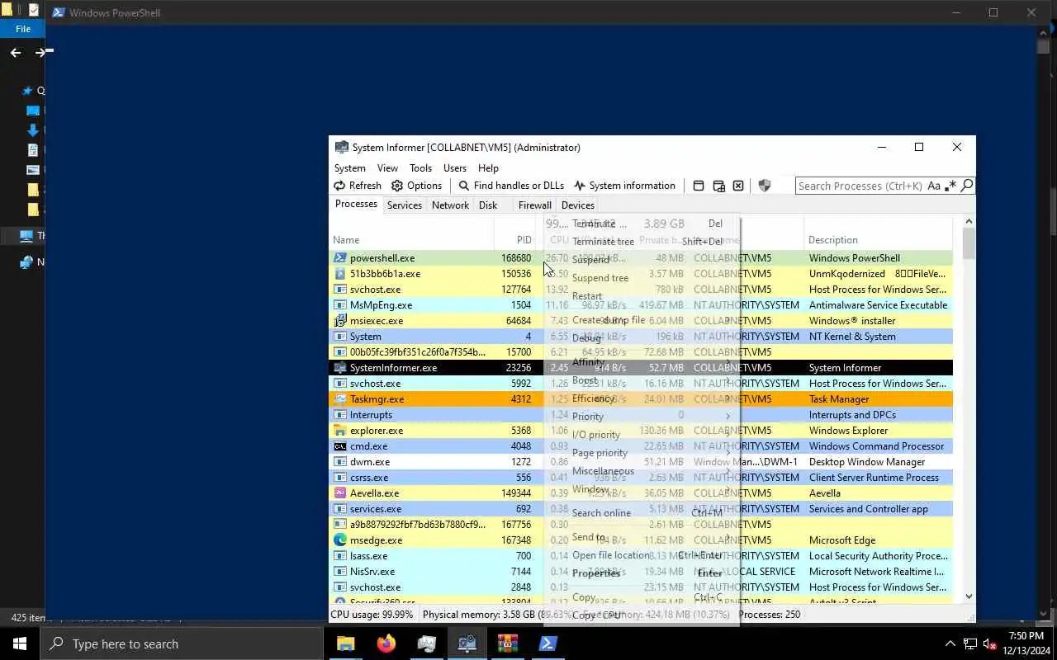Switch to the Firewall tab
This screenshot has width=1057, height=660.
click(x=535, y=205)
